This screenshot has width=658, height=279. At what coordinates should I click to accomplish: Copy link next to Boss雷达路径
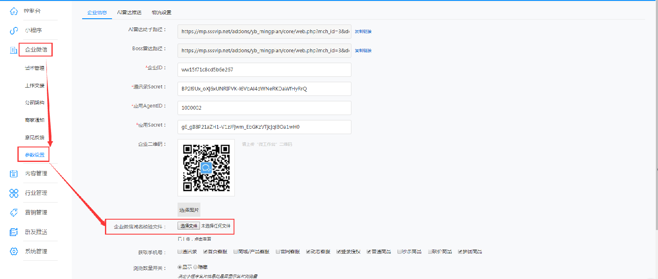(x=363, y=51)
